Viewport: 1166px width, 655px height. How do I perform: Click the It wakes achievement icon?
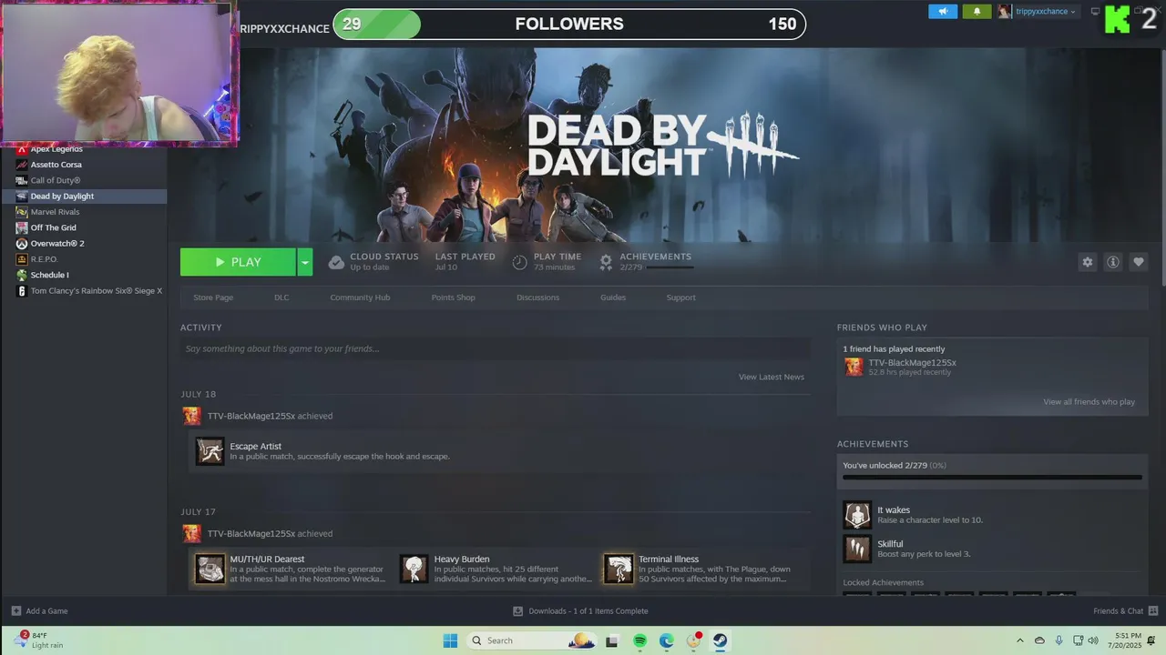857,515
